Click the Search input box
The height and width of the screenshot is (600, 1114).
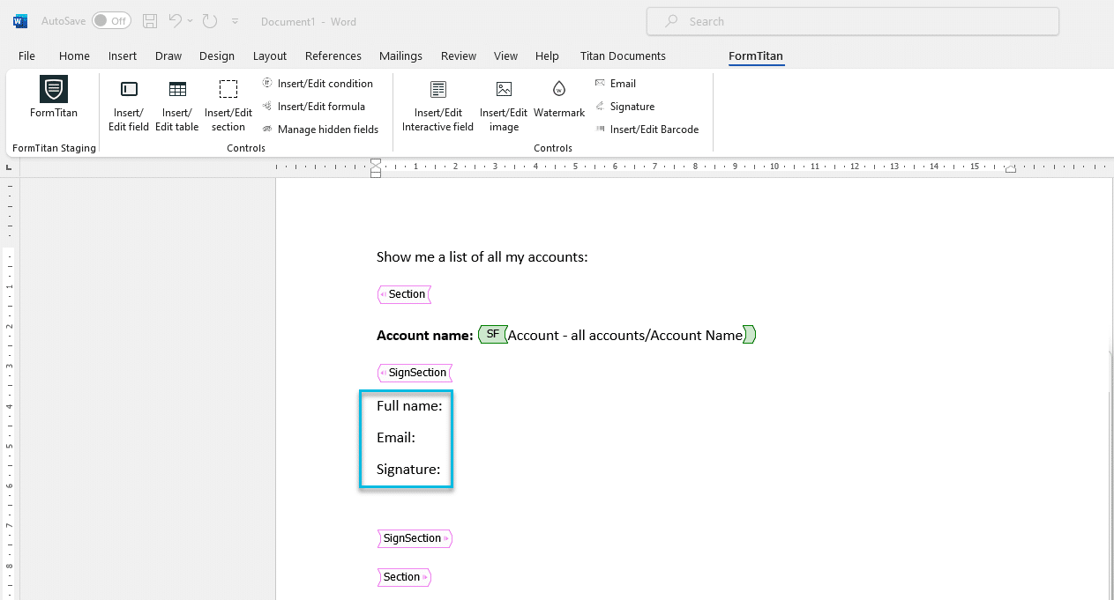(852, 21)
